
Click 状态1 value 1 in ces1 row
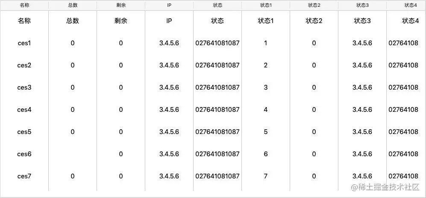(265, 43)
